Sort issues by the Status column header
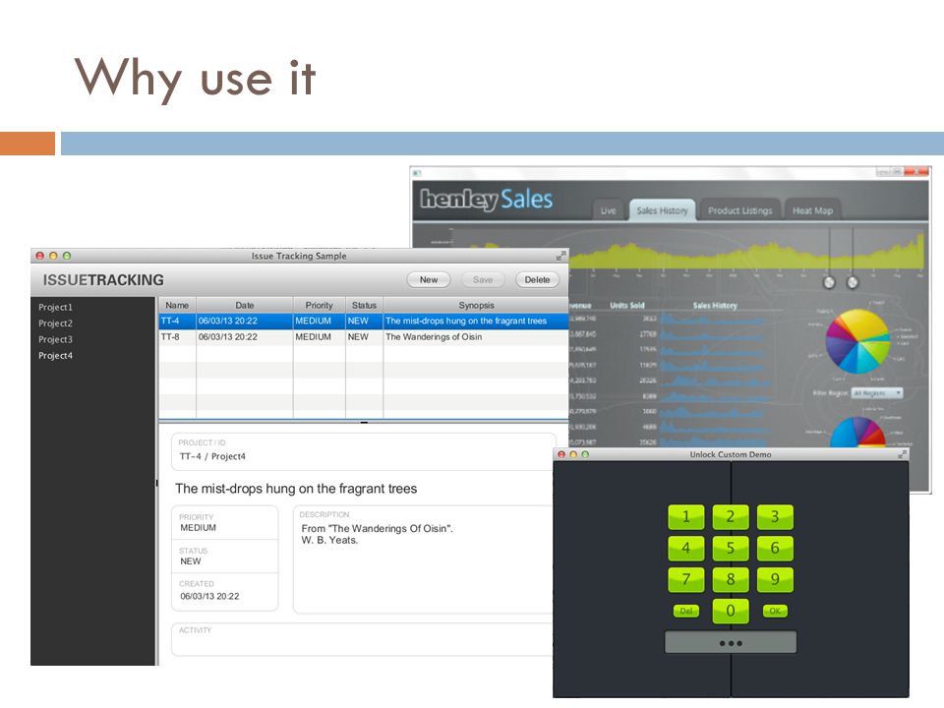The height and width of the screenshot is (708, 944). point(364,305)
